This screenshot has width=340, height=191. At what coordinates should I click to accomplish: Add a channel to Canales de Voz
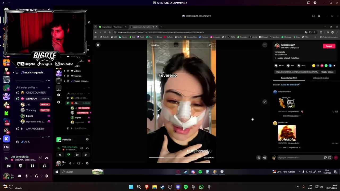(x=49, y=88)
